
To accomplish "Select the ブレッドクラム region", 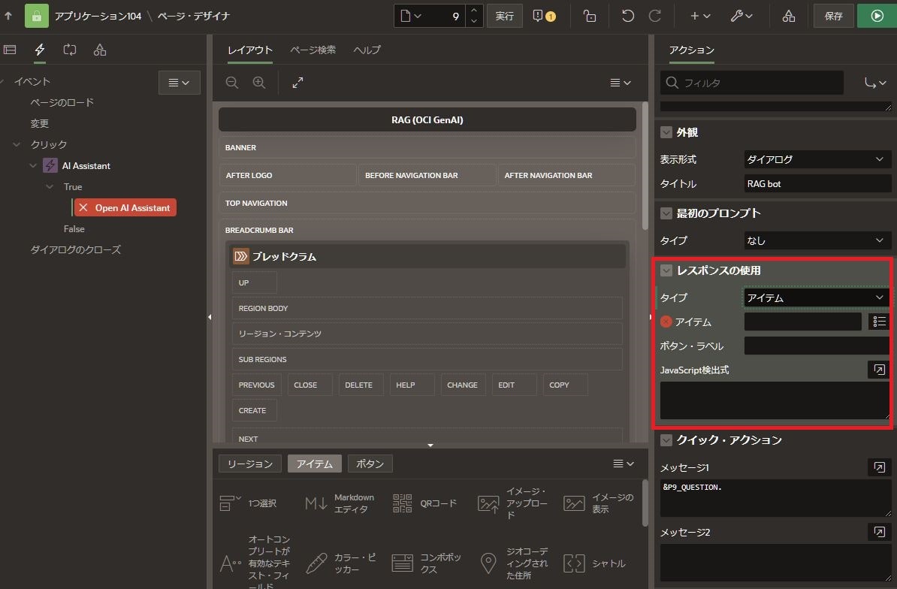I will tap(428, 256).
